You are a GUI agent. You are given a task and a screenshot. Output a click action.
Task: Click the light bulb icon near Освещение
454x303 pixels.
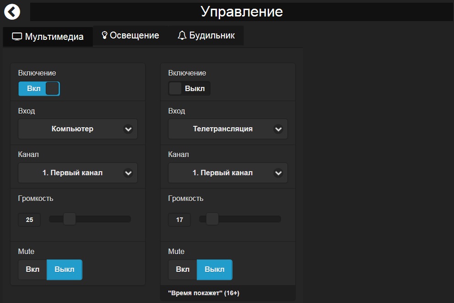tap(105, 34)
